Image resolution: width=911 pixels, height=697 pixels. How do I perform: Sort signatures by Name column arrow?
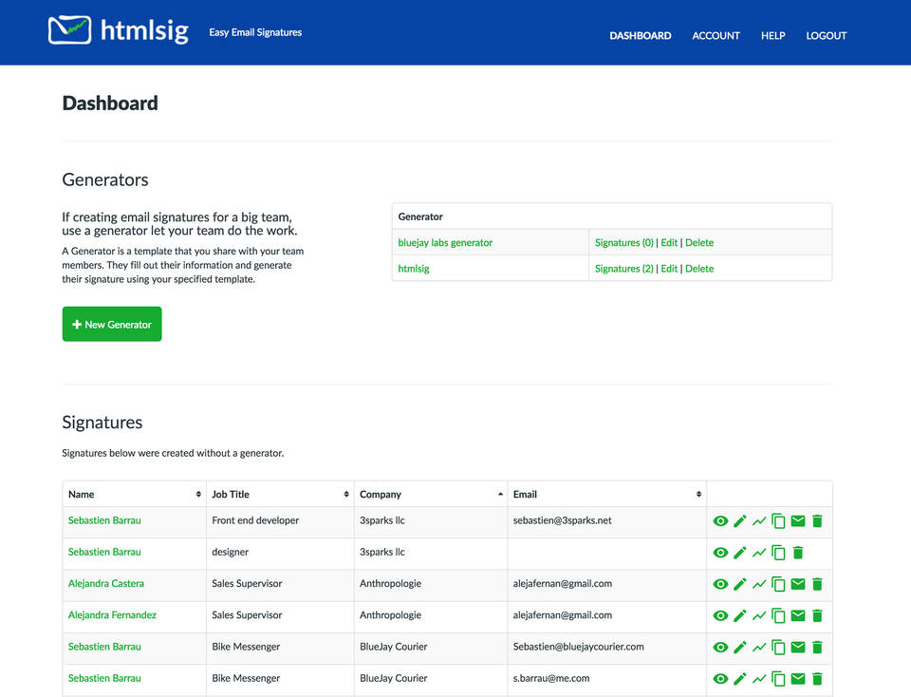(198, 494)
